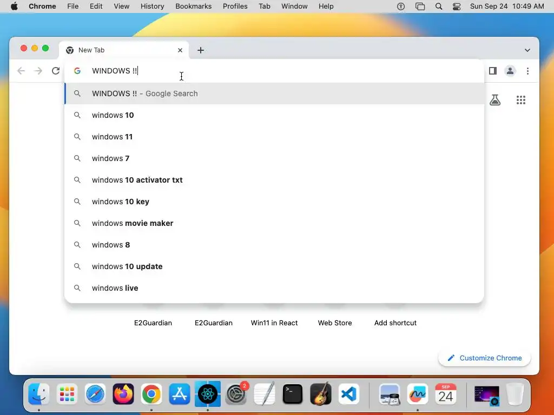The width and height of the screenshot is (554, 415).
Task: Choose 'windows movie maker' suggestion
Action: click(x=274, y=223)
